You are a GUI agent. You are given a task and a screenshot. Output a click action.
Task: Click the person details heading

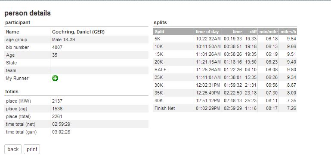tap(28, 13)
